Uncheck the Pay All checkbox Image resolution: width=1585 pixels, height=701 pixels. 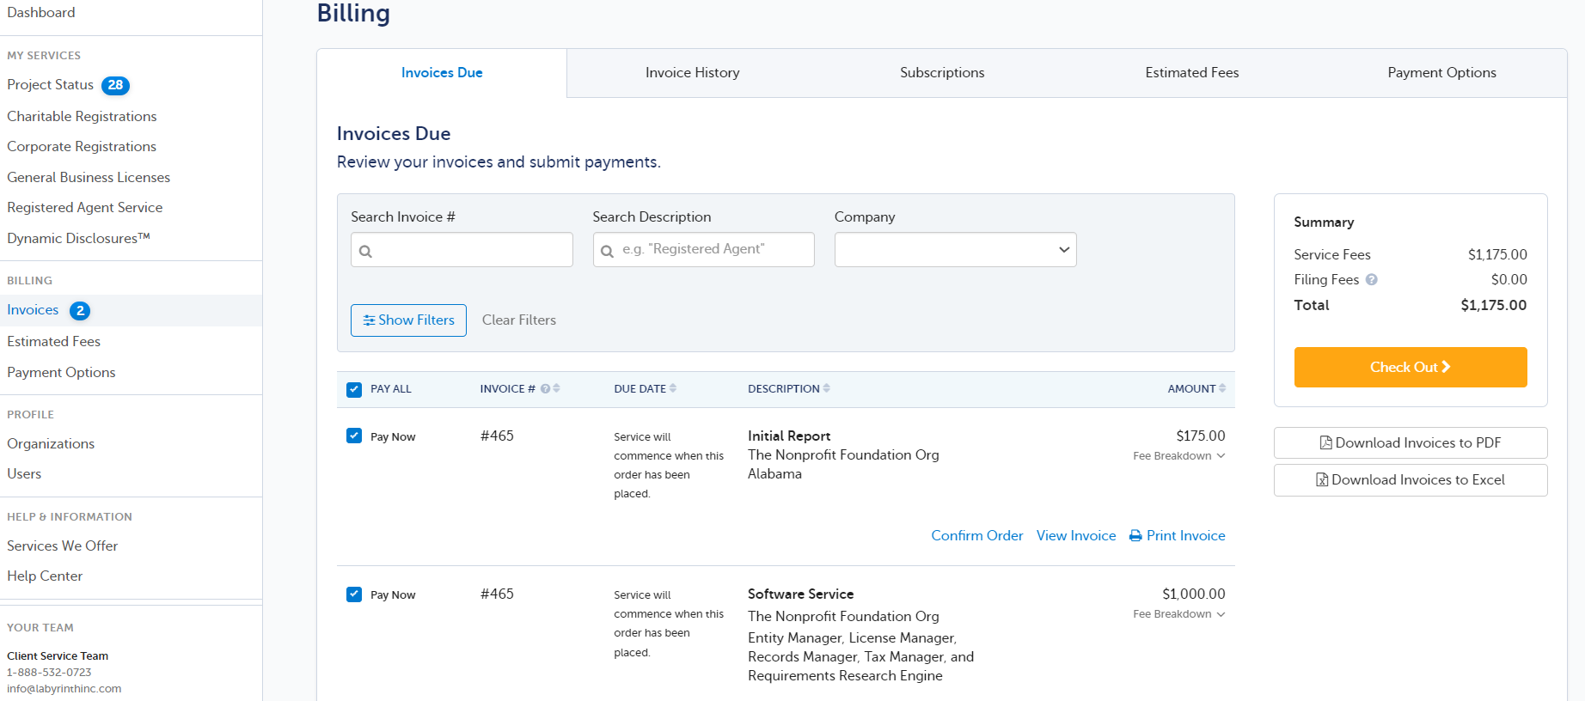click(354, 389)
